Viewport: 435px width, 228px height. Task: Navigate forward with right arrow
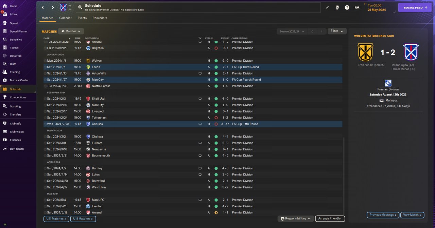53,7
